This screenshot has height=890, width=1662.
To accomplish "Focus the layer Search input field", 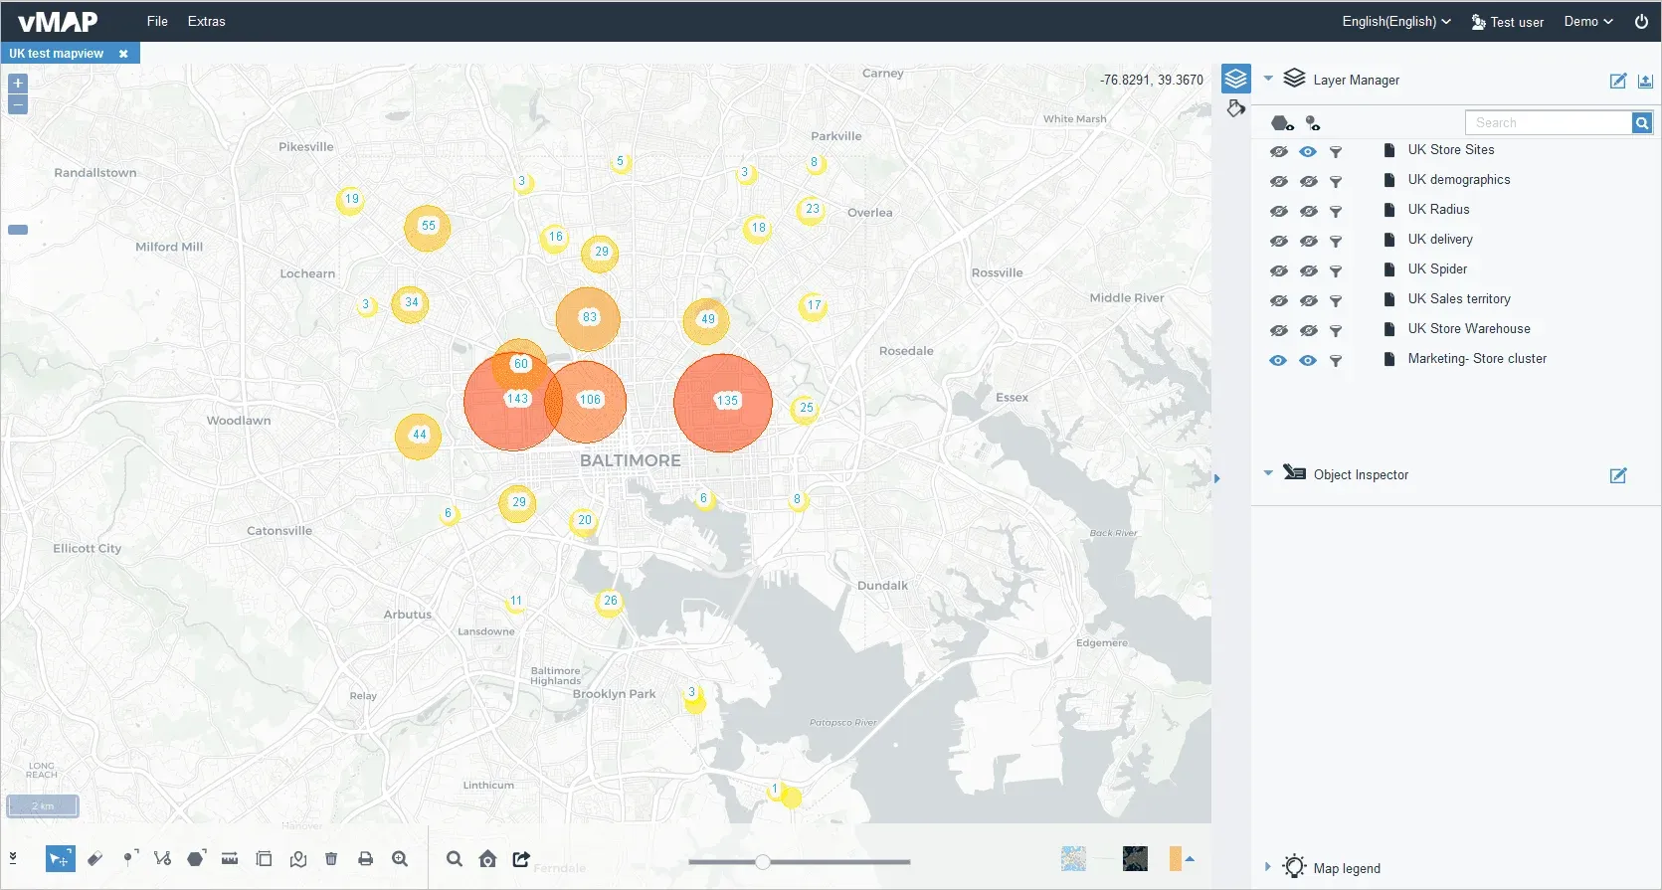I will pyautogui.click(x=1548, y=122).
